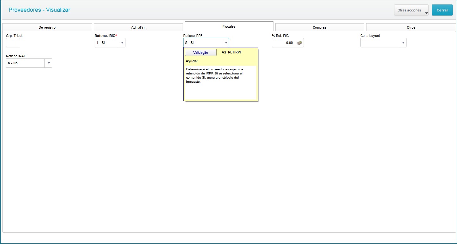Screen dimensions: 457x244
Task: Click the Grp. Tribut. field label
Action: point(15,36)
